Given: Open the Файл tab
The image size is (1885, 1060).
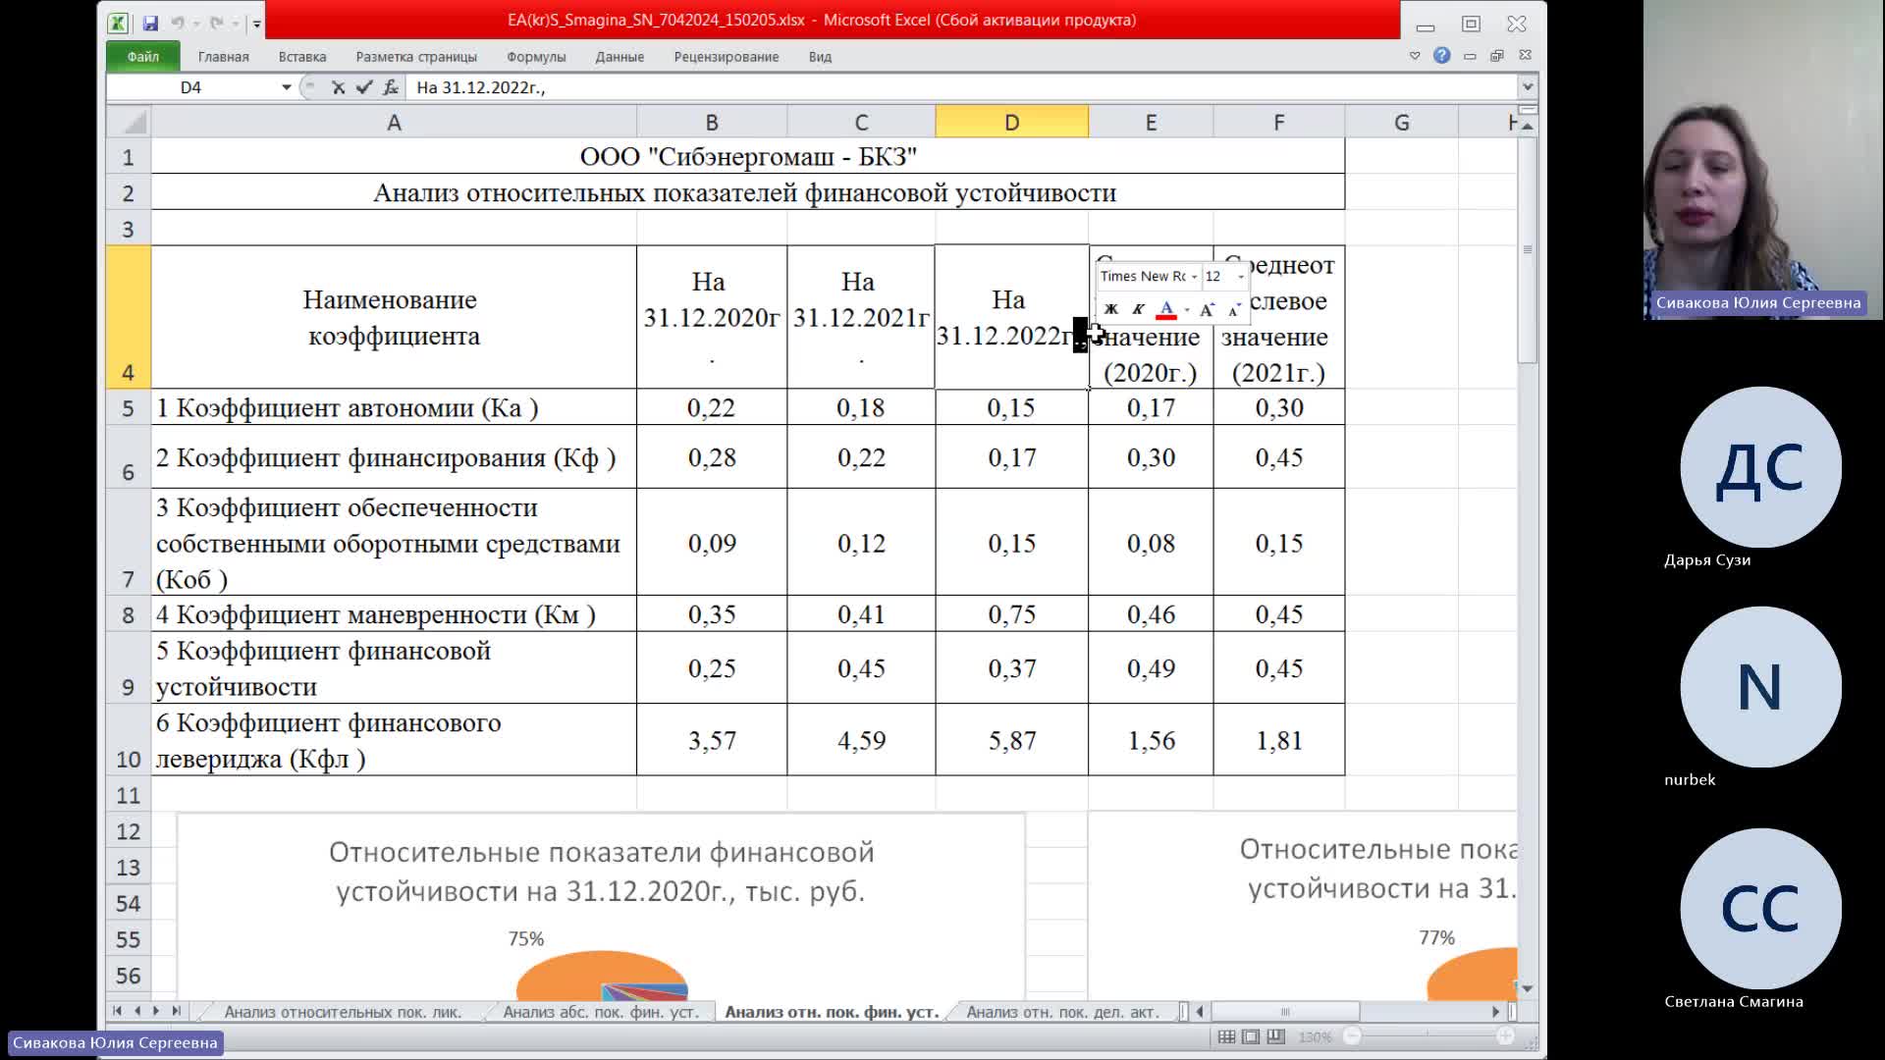Looking at the screenshot, I should point(142,56).
